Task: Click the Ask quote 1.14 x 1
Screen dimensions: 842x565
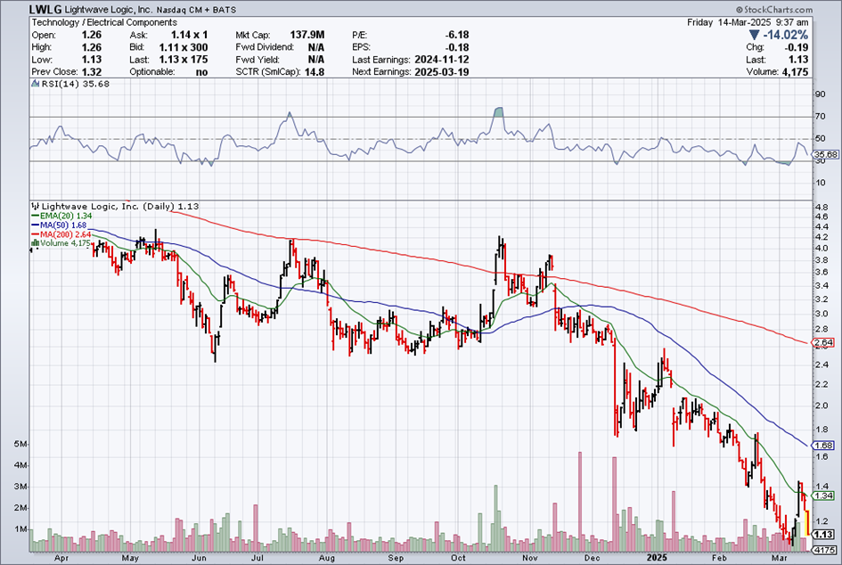Action: pos(189,35)
